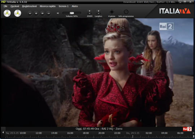Click the Rai 2 watermark in video
Viewport: 195px width, 139px height.
pos(166,26)
